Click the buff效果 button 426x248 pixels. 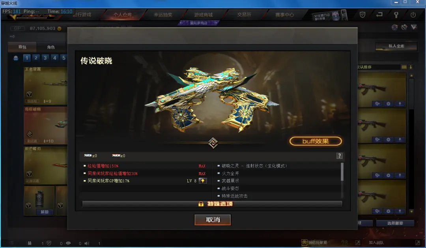tap(316, 141)
